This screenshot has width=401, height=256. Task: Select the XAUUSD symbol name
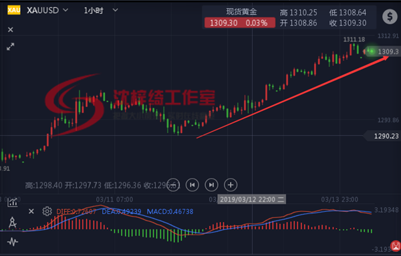click(43, 10)
